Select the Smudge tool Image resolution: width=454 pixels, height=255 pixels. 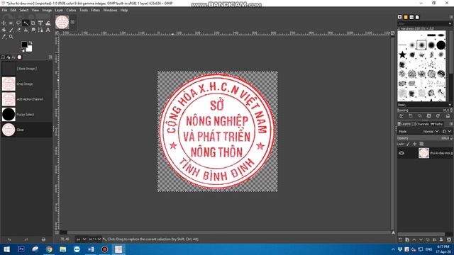point(33,30)
